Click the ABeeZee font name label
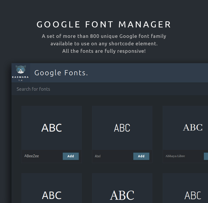The image size is (208, 203). click(32, 156)
